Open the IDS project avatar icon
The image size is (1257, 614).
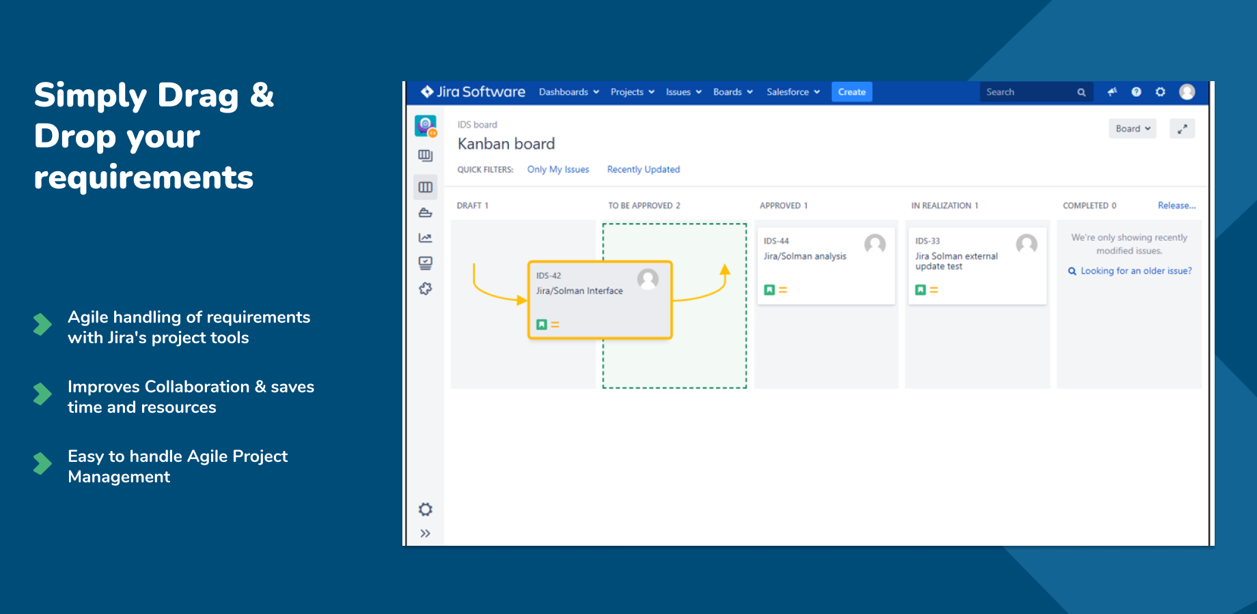click(426, 126)
